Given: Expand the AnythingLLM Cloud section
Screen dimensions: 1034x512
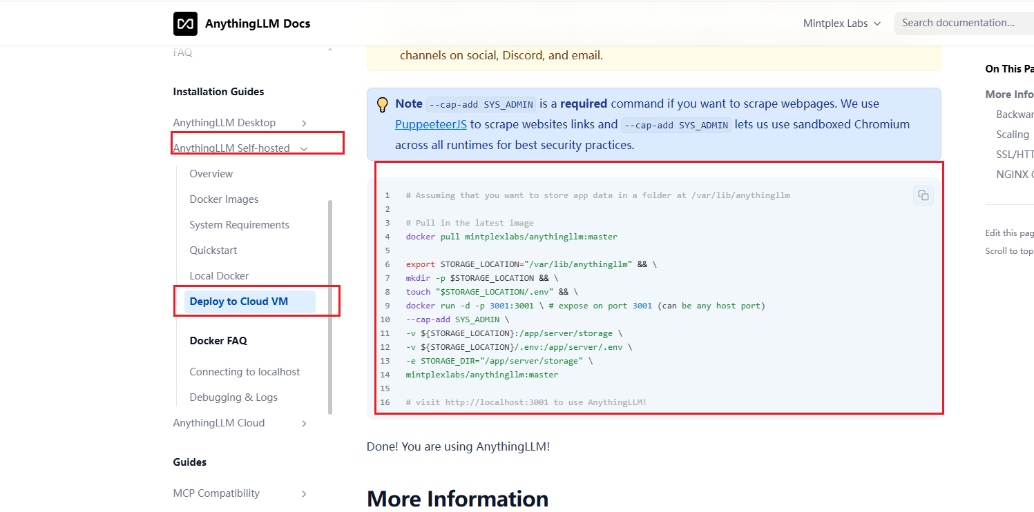Looking at the screenshot, I should pos(304,423).
